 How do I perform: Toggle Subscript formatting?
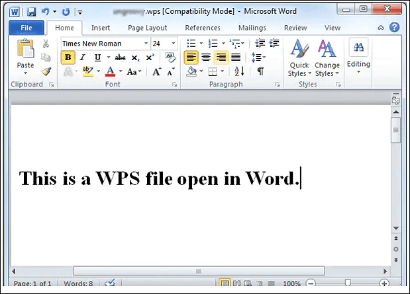[135, 58]
